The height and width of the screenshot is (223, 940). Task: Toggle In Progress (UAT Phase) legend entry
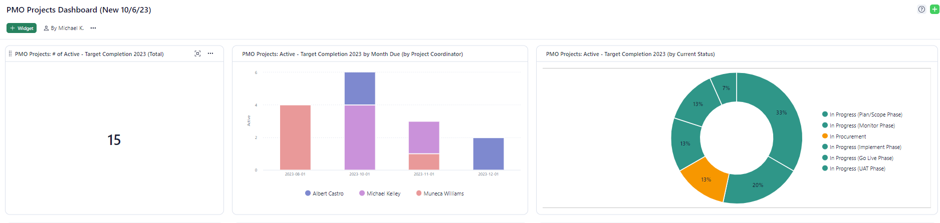pyautogui.click(x=857, y=169)
